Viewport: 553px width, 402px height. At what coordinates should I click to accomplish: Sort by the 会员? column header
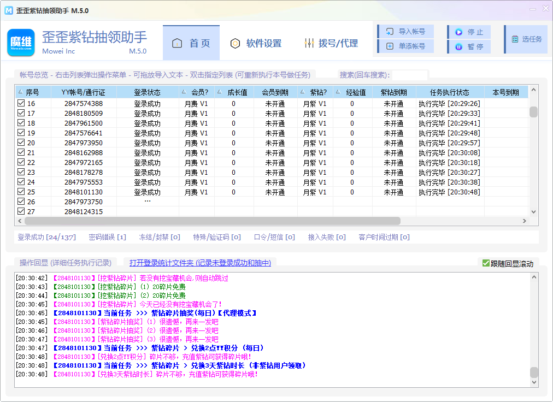pos(197,92)
